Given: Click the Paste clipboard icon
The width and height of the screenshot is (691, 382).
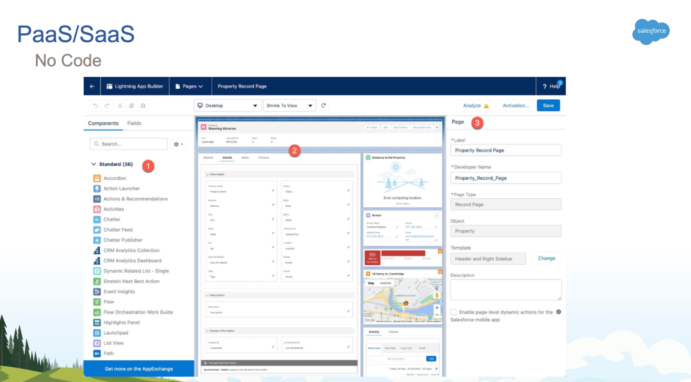Looking at the screenshot, I should click(x=143, y=106).
